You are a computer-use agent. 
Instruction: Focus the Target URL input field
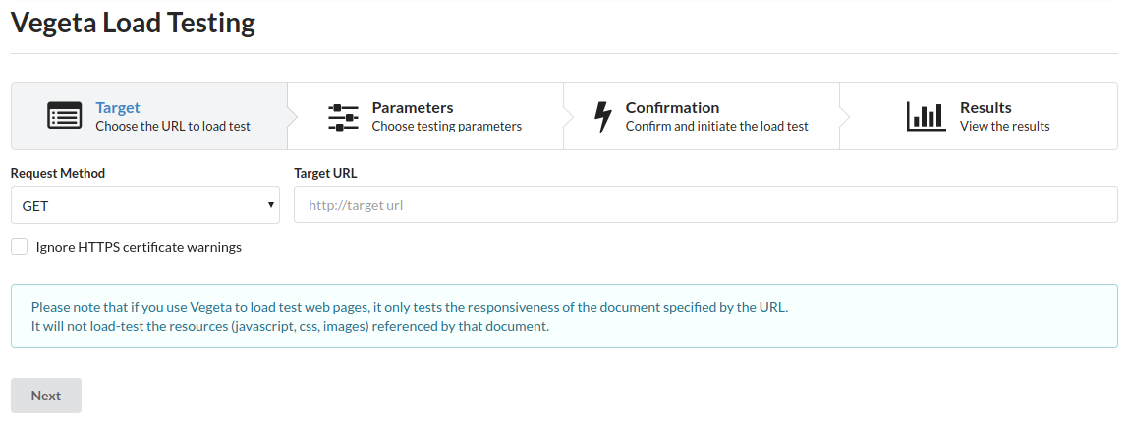click(705, 205)
